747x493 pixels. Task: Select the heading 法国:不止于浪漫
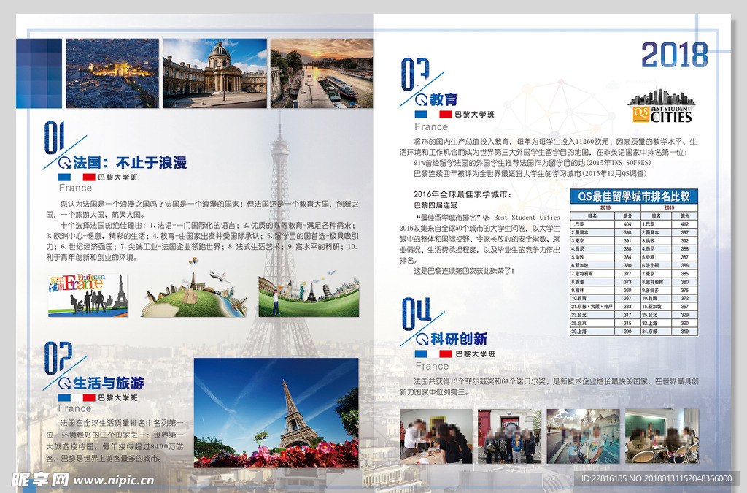(x=130, y=163)
